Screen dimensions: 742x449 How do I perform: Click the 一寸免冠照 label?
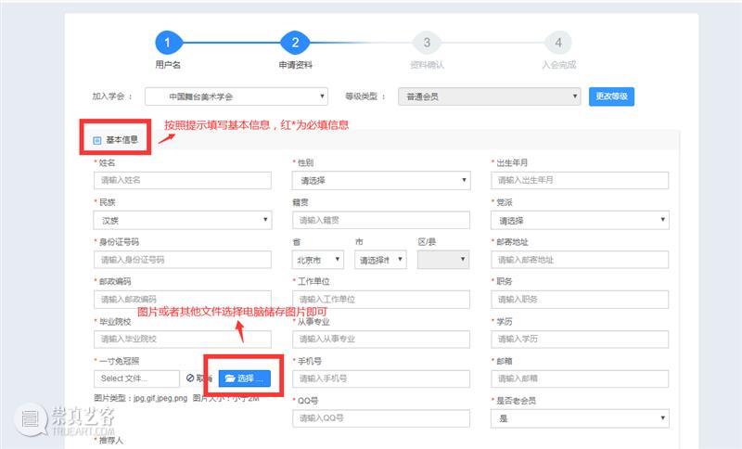(119, 362)
